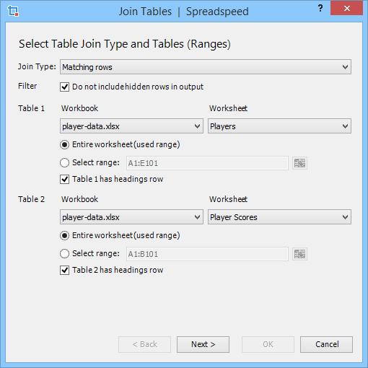Image resolution: width=368 pixels, height=368 pixels.
Task: Open the help question mark icon
Action: point(320,9)
